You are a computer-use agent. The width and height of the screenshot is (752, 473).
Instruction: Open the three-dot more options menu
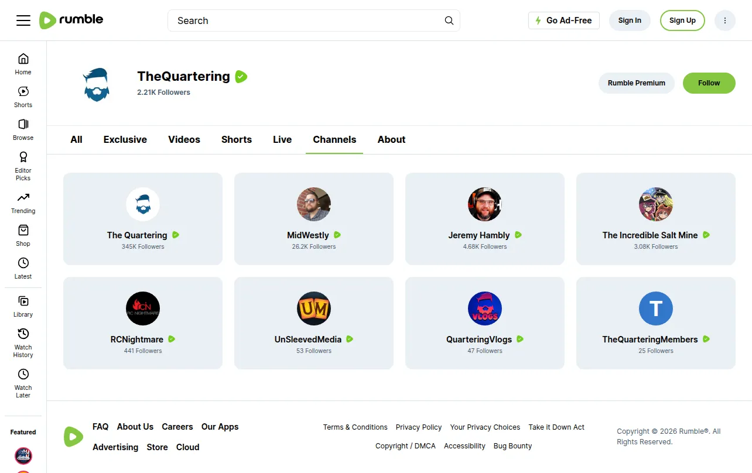coord(725,20)
